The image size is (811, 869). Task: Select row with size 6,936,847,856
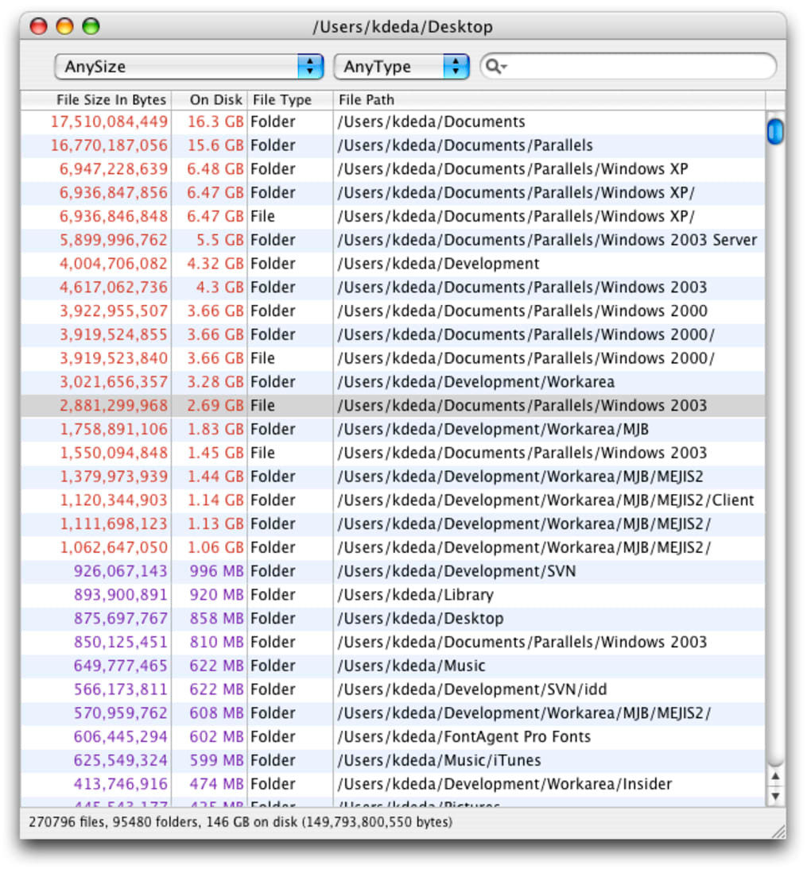(x=393, y=193)
